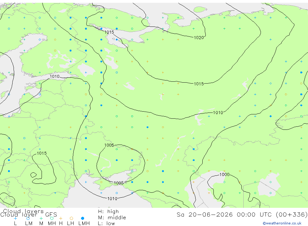Click the 'LMH' legend caption
Viewport: 308px width, 226px height.
point(84,224)
